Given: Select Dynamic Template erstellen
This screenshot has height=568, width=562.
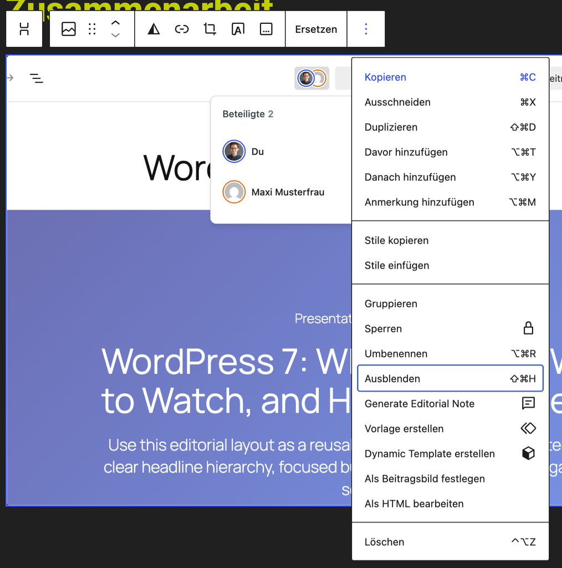Looking at the screenshot, I should tap(450, 454).
